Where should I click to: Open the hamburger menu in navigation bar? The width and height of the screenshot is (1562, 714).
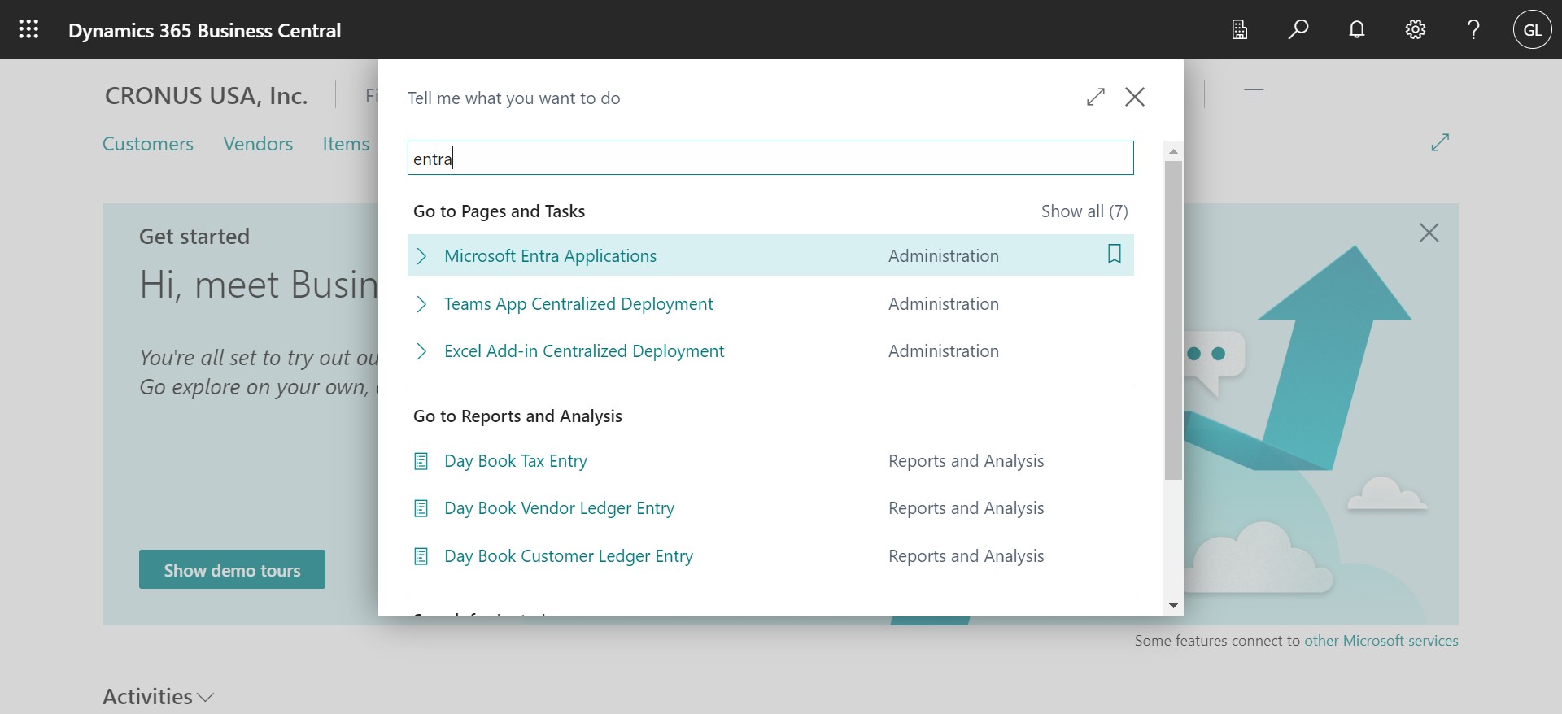1254,94
